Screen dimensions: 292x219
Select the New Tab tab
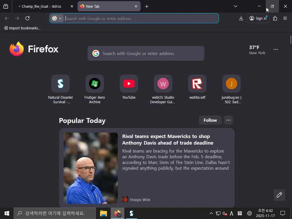109,6
